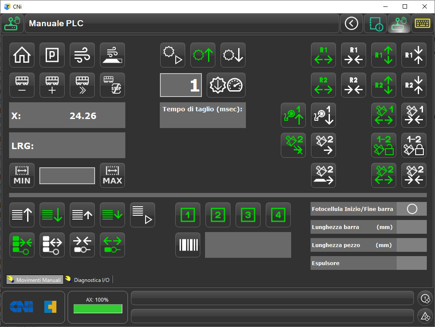Run list with play arrow icon

pyautogui.click(x=143, y=215)
